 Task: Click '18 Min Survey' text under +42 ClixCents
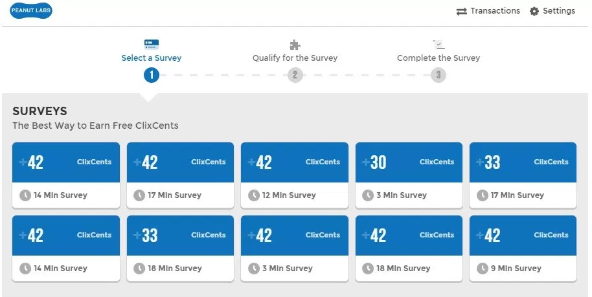(404, 269)
